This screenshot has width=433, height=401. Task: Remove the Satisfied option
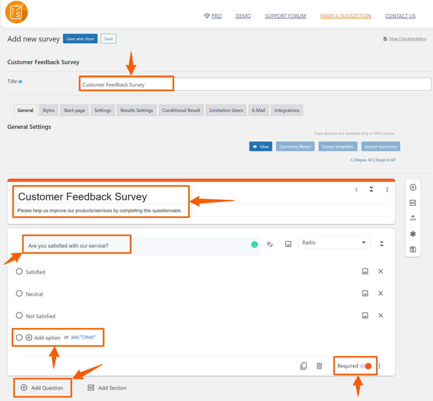(381, 271)
